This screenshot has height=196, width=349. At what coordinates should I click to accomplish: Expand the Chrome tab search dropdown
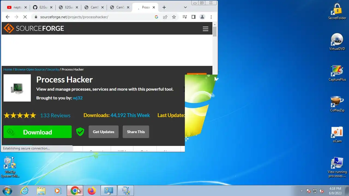(185, 7)
